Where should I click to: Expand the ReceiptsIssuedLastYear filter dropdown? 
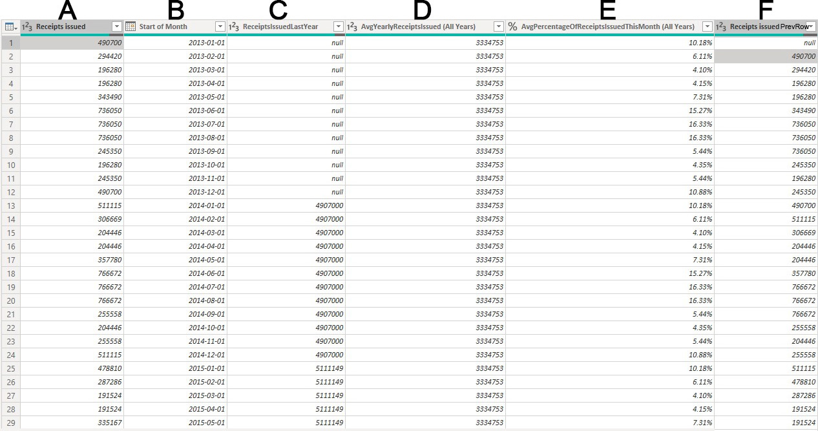coord(338,26)
